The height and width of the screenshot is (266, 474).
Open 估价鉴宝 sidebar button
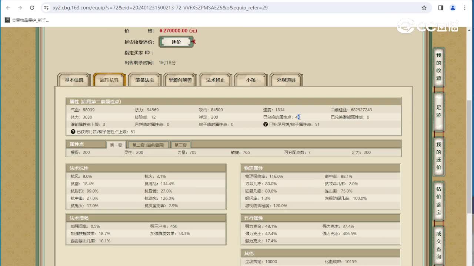[x=438, y=201]
